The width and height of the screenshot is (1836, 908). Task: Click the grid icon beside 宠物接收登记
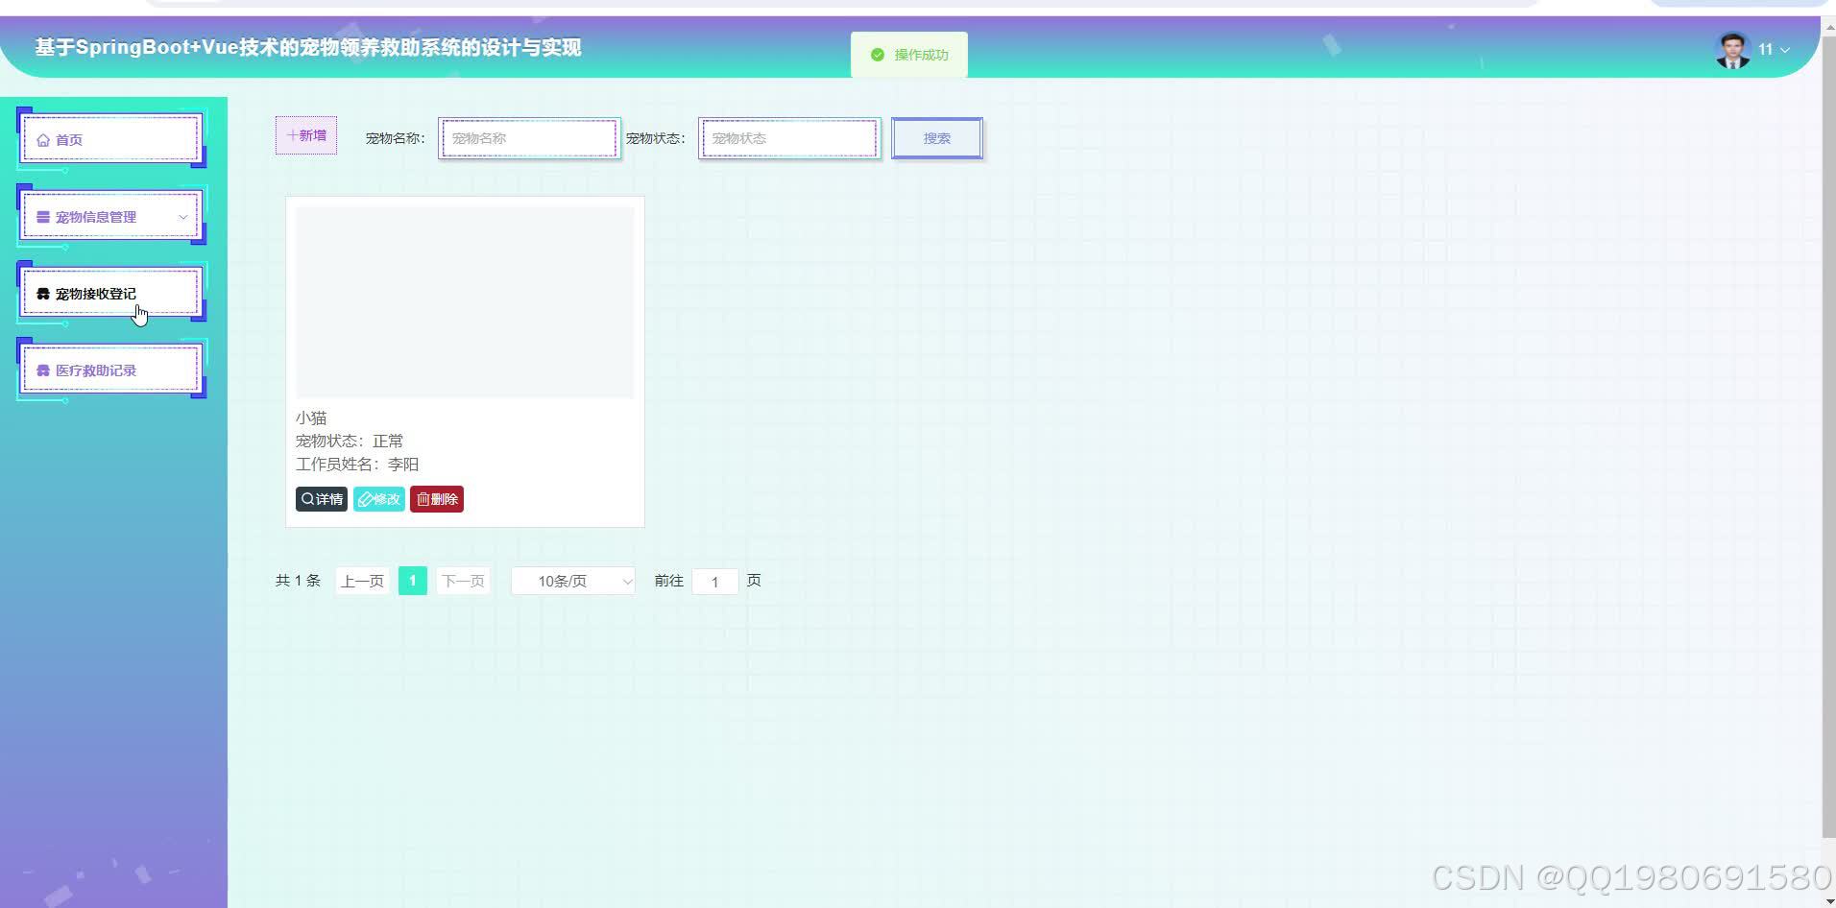42,293
